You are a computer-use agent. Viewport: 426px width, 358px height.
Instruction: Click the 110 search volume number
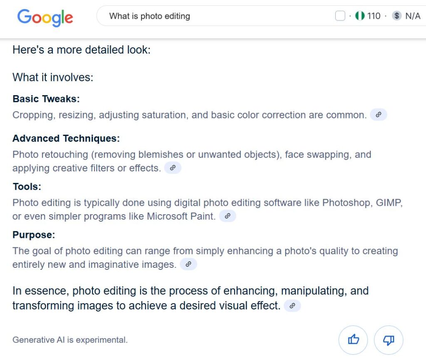[374, 16]
